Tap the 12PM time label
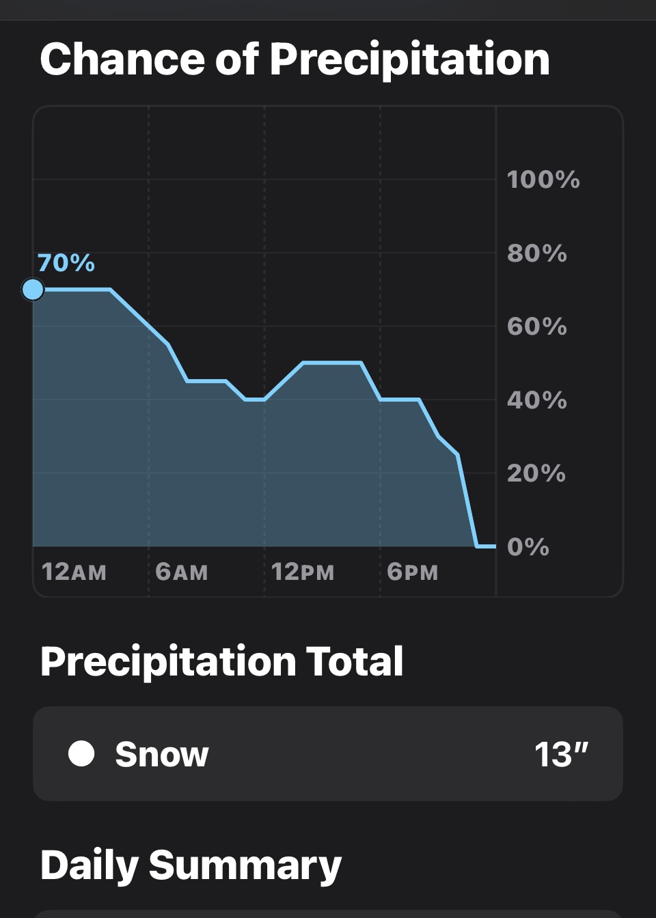Viewport: 656px width, 918px height. click(x=303, y=572)
